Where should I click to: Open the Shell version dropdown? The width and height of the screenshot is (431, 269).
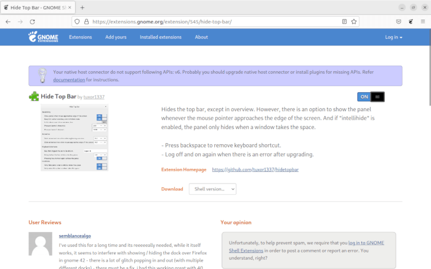pyautogui.click(x=212, y=189)
